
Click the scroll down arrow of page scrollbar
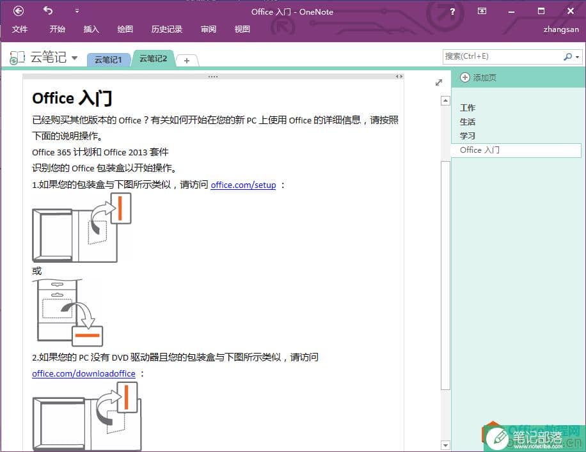pos(445,445)
